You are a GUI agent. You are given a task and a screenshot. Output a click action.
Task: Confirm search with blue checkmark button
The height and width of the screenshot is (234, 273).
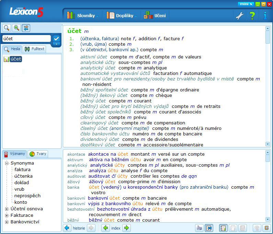(x=56, y=38)
